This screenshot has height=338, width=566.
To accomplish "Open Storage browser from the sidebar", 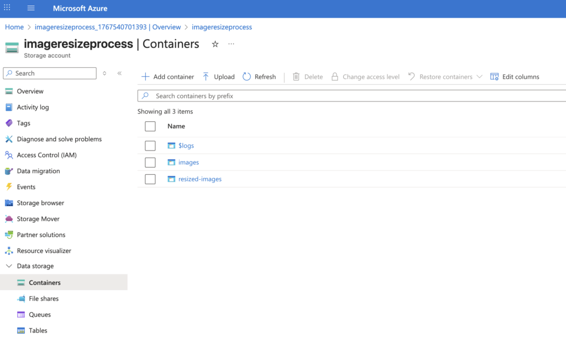I will tap(40, 203).
